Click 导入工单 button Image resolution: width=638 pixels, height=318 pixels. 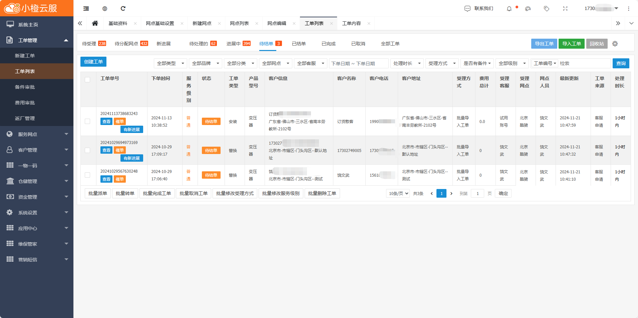coord(572,44)
